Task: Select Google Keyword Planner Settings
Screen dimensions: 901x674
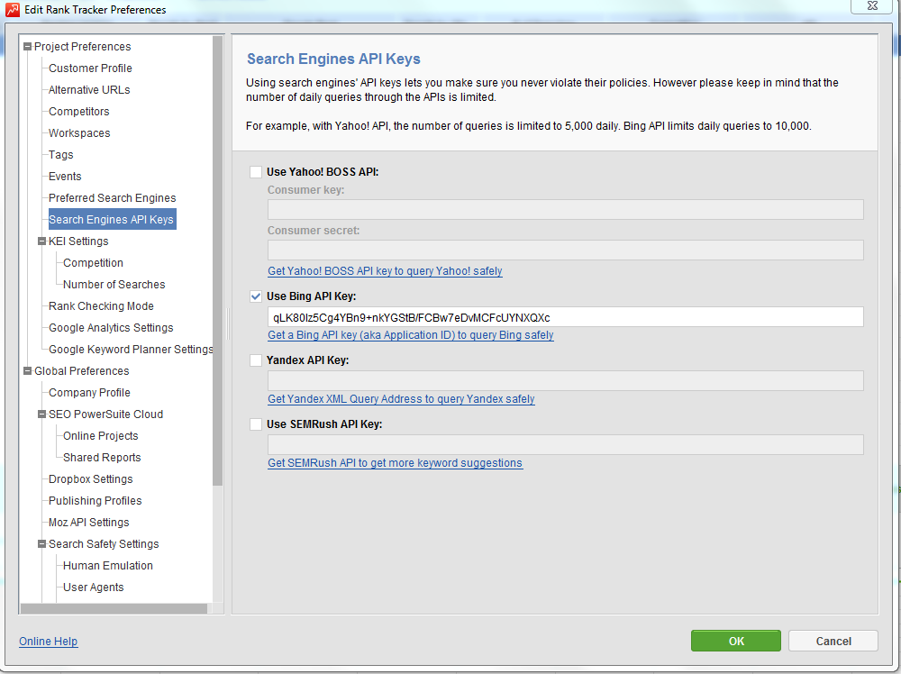Action: (x=131, y=350)
